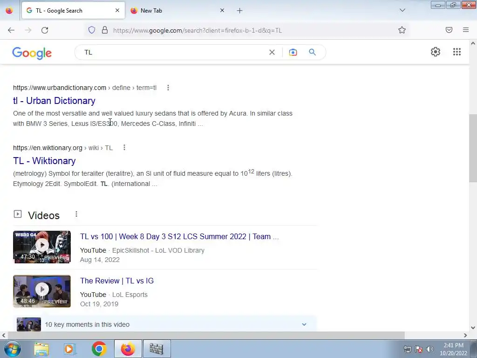
Task: Click the site security padlock icon
Action: (105, 30)
